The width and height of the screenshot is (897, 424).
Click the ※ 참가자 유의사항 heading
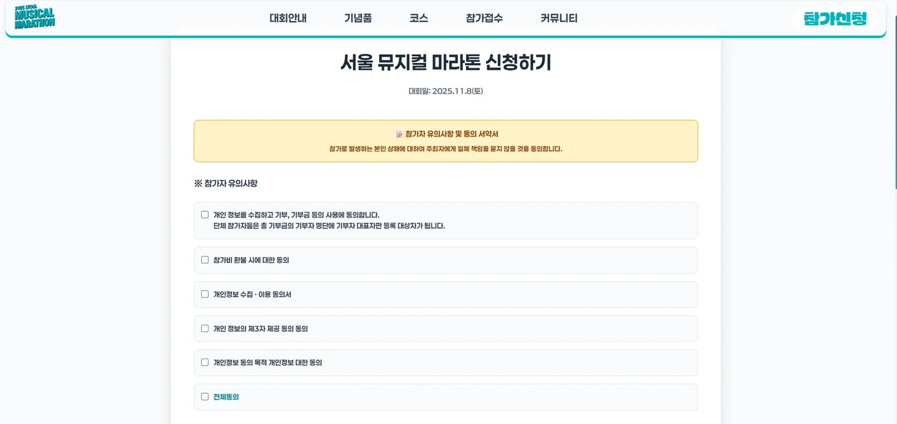(225, 183)
